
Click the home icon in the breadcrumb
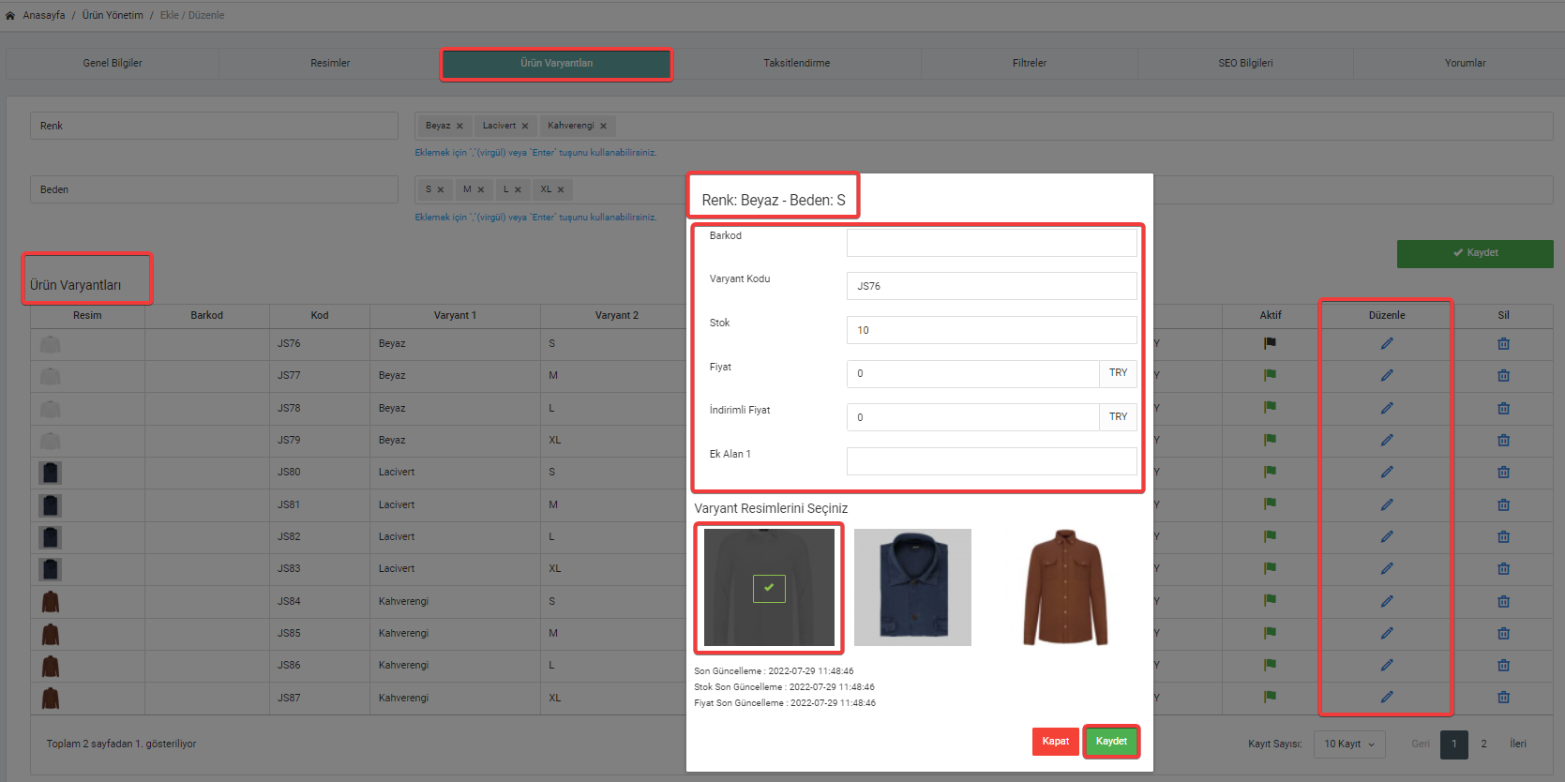[x=10, y=15]
